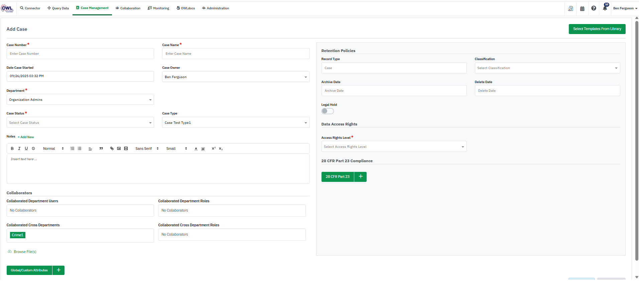Toggle bold formatting in notes editor
The image size is (639, 286).
coord(12,149)
